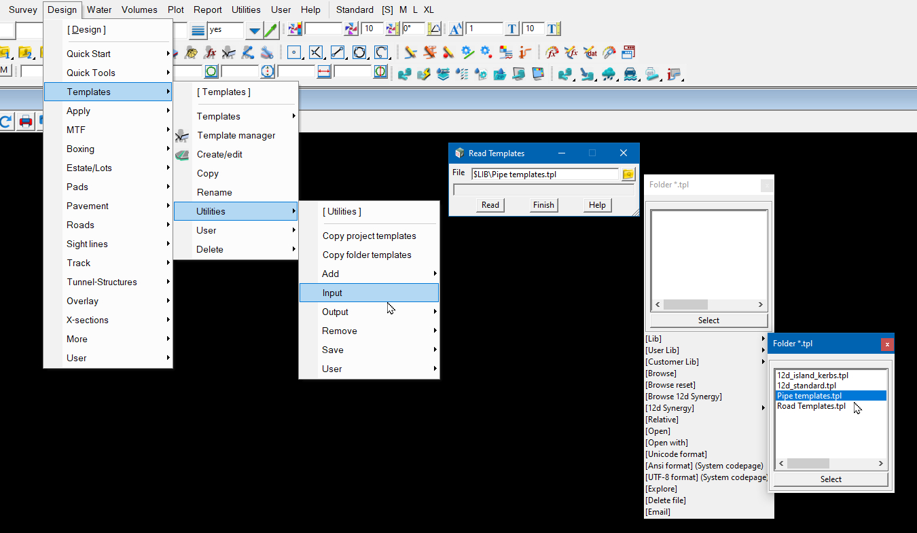The image size is (917, 533).
Task: Click the folder browse icon beside File field
Action: [x=628, y=174]
